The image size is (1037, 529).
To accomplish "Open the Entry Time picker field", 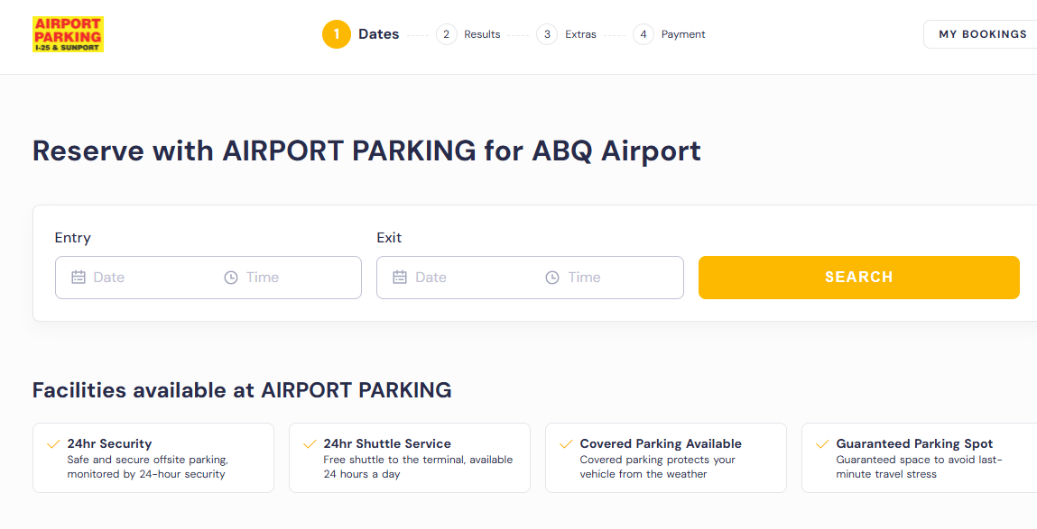I will [x=285, y=278].
